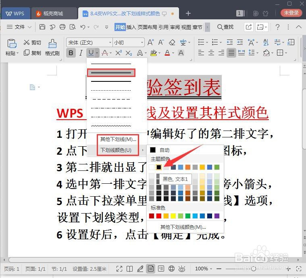
Task: Add a new tab with plus button
Action: (188, 13)
